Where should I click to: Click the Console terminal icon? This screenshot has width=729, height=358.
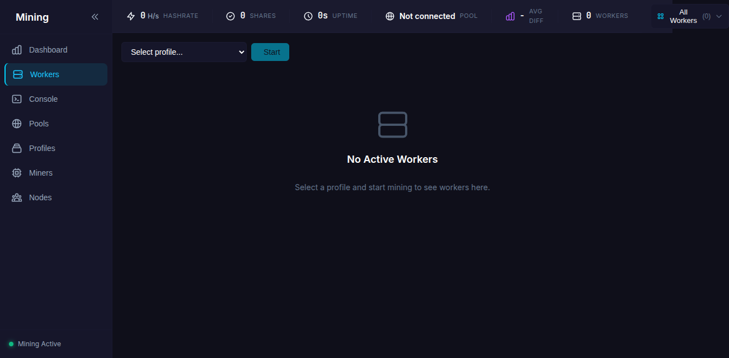tap(17, 99)
